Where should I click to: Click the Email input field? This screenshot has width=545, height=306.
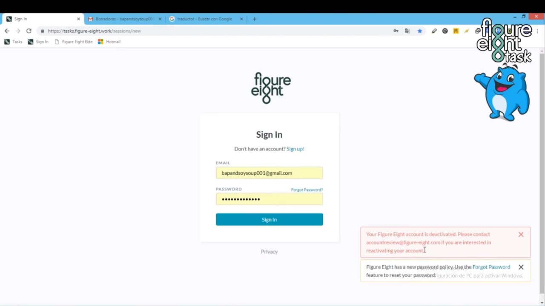pos(269,173)
